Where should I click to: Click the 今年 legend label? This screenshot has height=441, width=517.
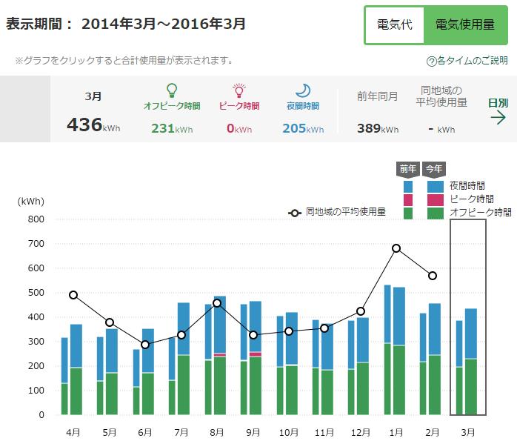click(434, 169)
